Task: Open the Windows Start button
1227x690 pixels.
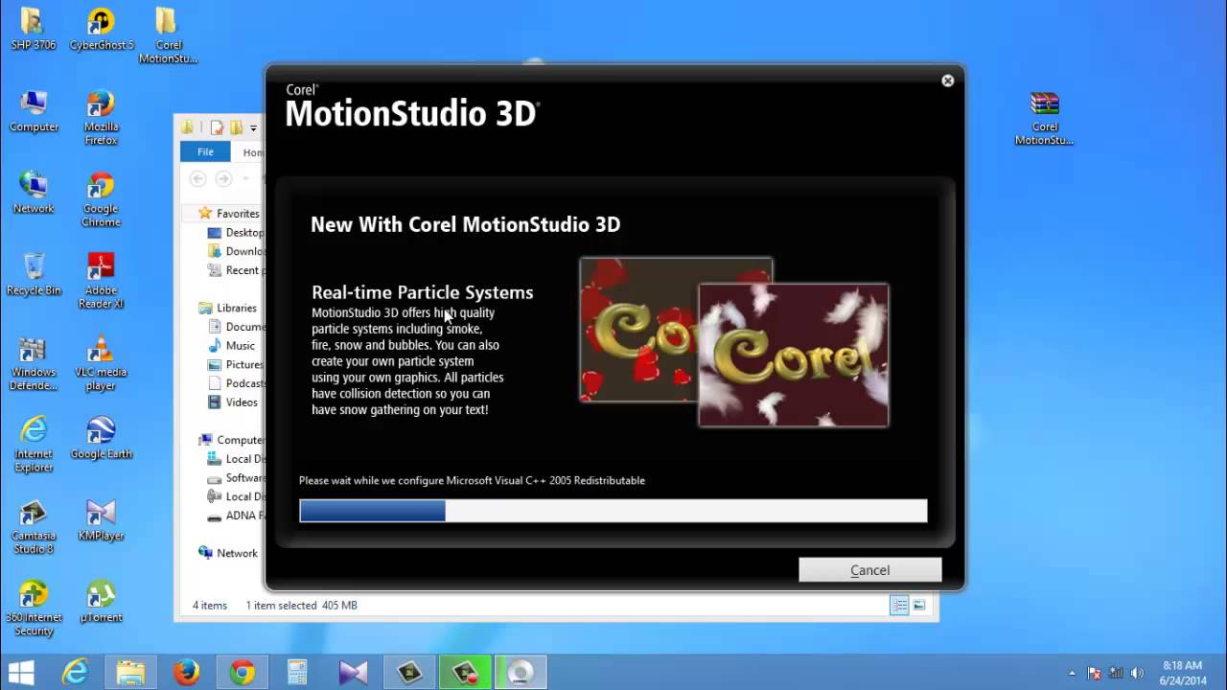Action: pos(21,672)
